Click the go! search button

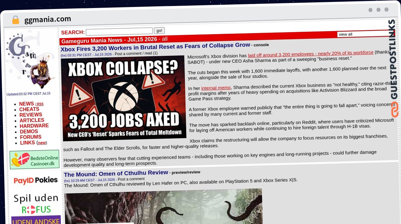pyautogui.click(x=159, y=30)
